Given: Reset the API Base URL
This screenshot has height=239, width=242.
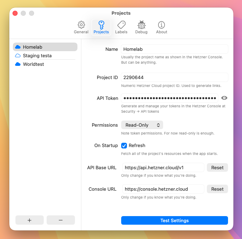Looking at the screenshot, I should point(217,167).
